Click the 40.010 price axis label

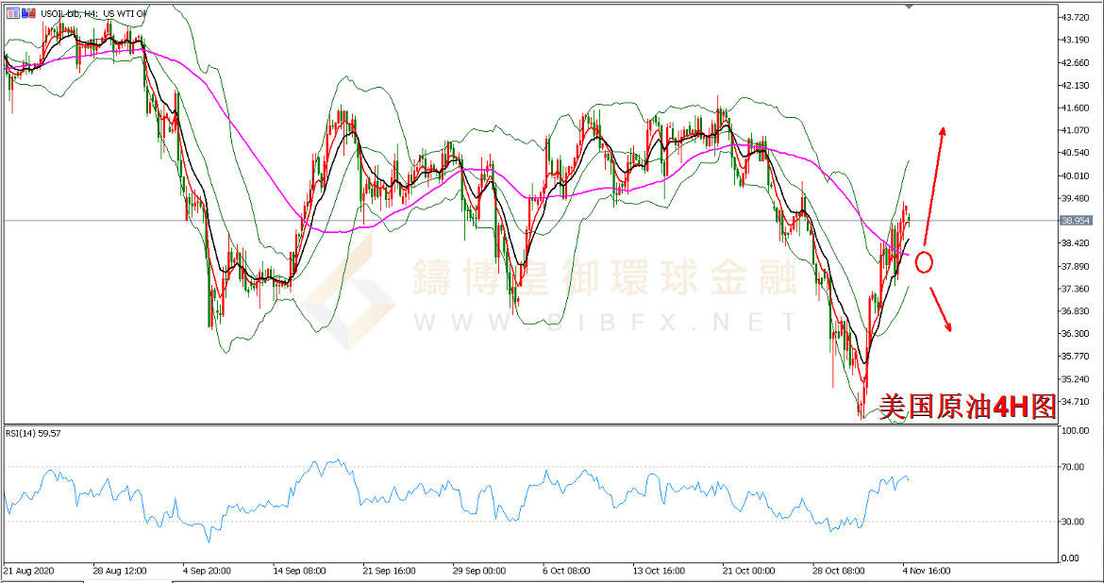[1075, 175]
